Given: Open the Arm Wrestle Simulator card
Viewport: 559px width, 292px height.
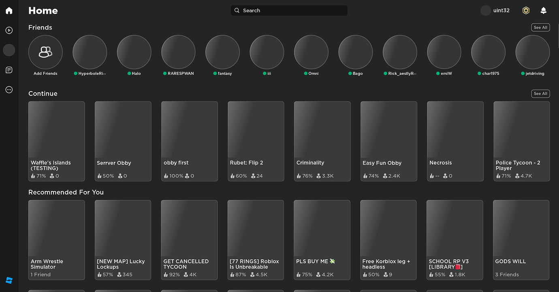Looking at the screenshot, I should (x=57, y=240).
